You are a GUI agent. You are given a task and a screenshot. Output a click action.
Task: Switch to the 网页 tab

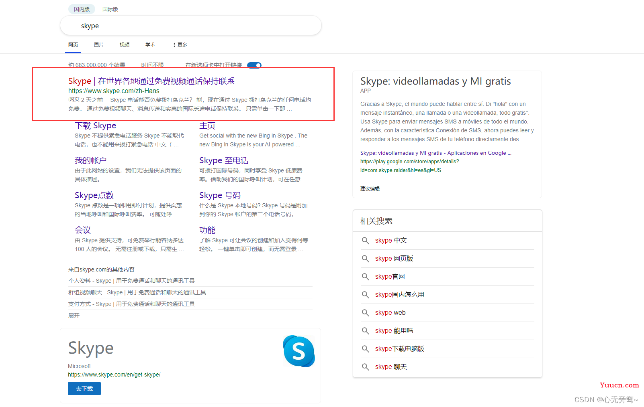click(x=73, y=45)
